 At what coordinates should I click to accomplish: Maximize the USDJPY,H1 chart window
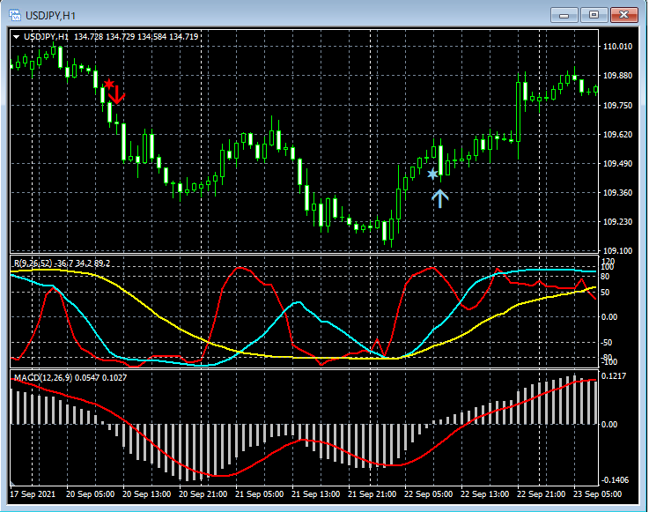[594, 14]
